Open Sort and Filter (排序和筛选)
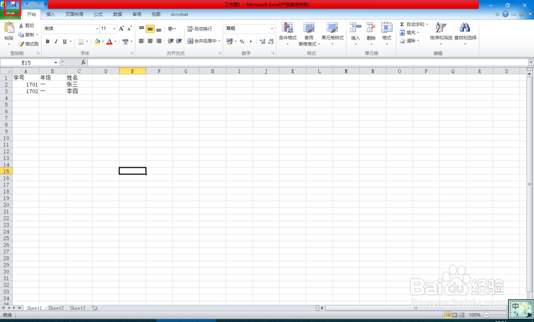534x322 pixels. (x=441, y=34)
